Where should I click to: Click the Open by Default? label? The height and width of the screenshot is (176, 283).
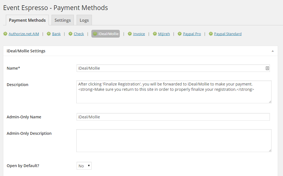[x=23, y=166]
